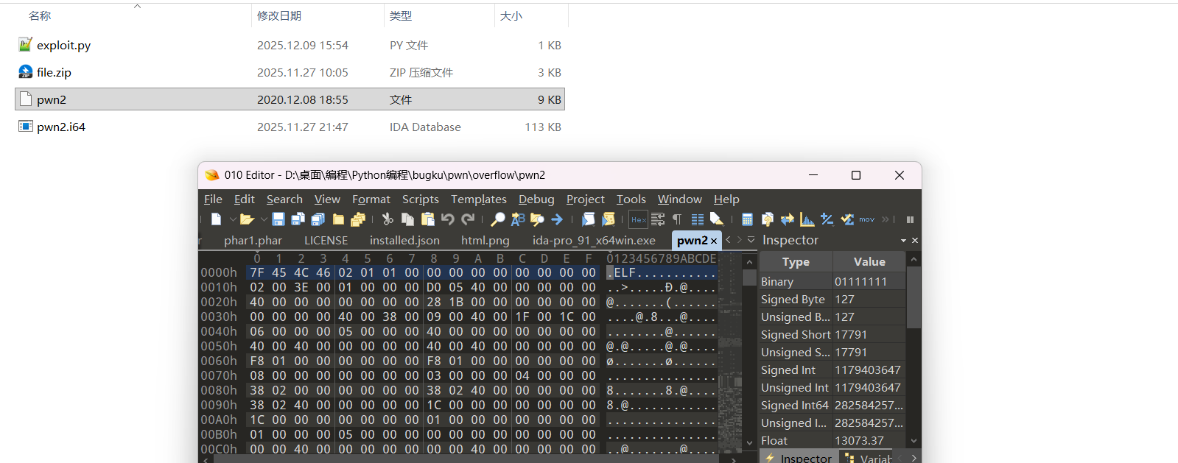
Task: Open the file tab list dropdown
Action: pos(751,240)
